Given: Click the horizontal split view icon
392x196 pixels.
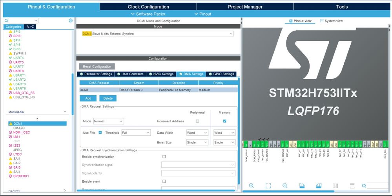Looking at the screenshot, I should pyautogui.click(x=352, y=185).
